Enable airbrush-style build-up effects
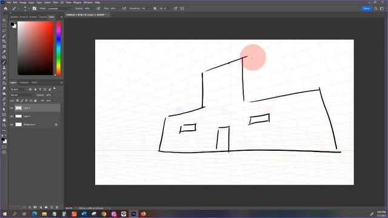Image resolution: width=388 pixels, height=218 pixels. (x=124, y=8)
